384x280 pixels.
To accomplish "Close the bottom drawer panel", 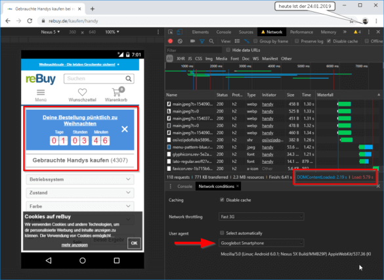I will (x=378, y=187).
